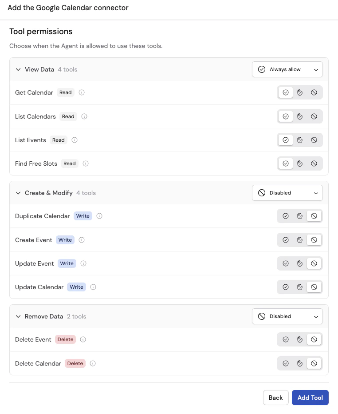The image size is (338, 414).
Task: Always allow Delete Event
Action: pos(286,339)
